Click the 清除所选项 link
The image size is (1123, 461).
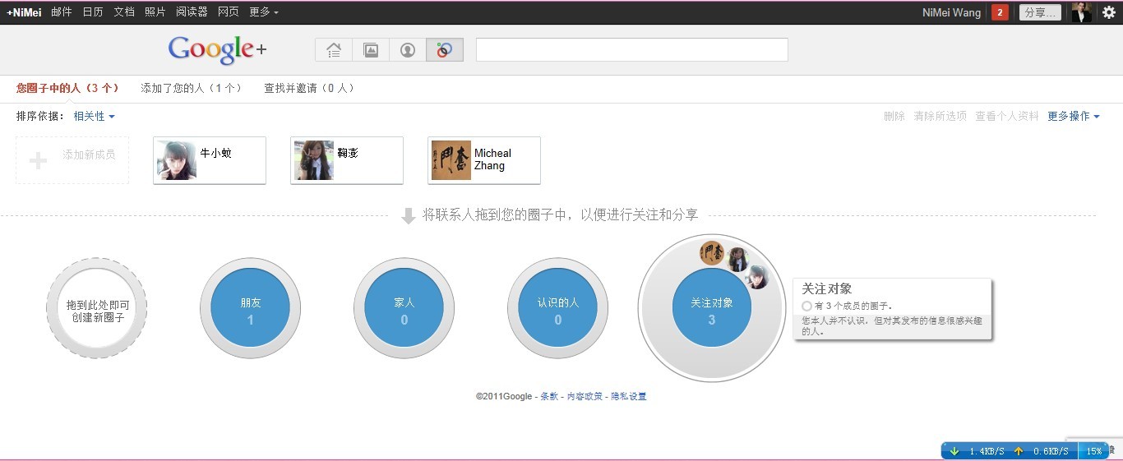(940, 117)
